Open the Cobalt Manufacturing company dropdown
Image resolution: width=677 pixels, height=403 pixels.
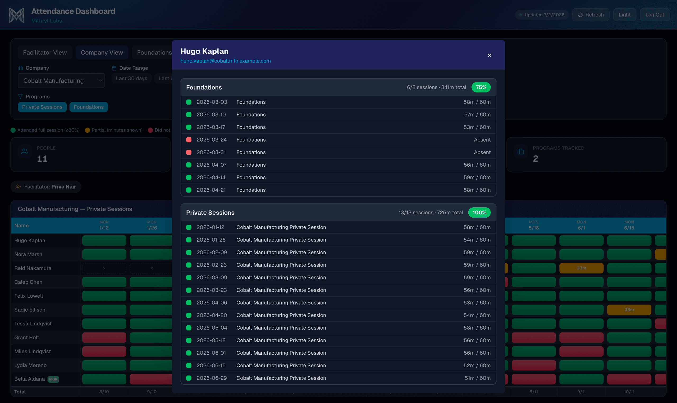tap(61, 81)
